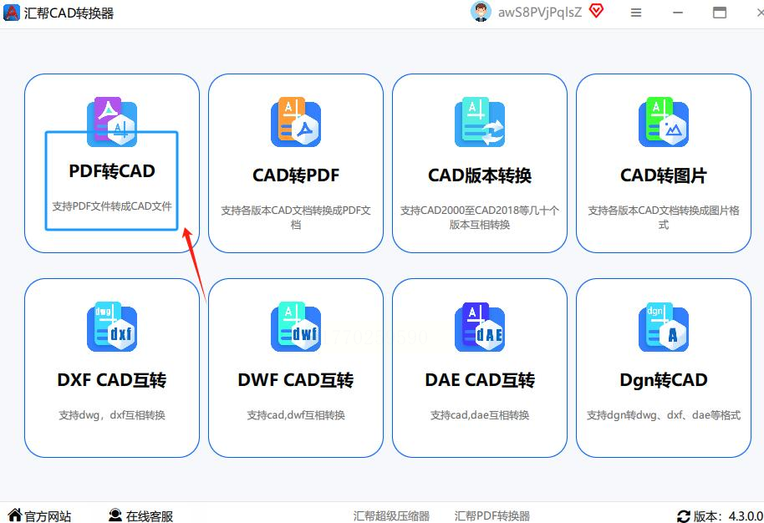This screenshot has width=764, height=523.
Task: Choose the DAE CAD互转 icon
Action: (x=480, y=327)
